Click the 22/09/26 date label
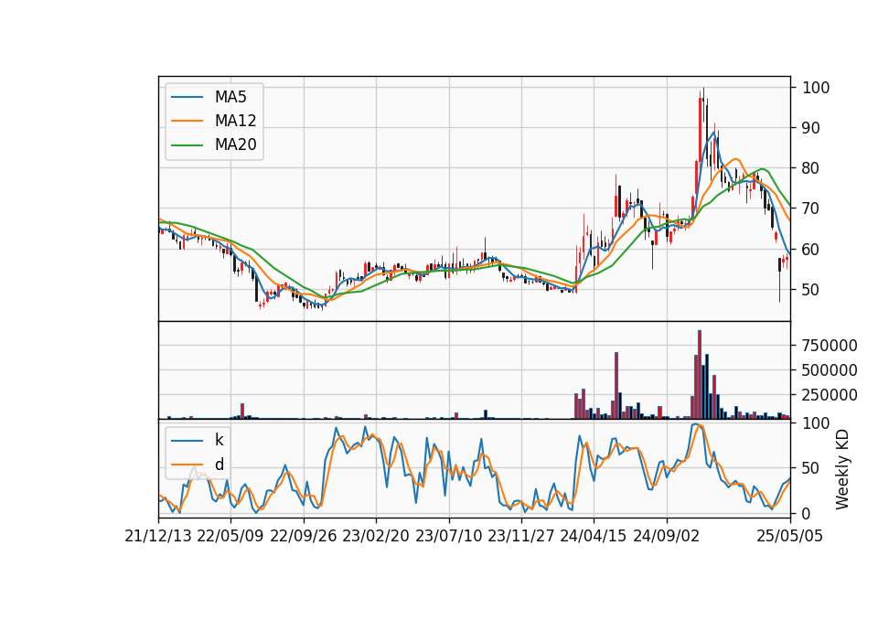This screenshot has width=878, height=631. pos(303,536)
